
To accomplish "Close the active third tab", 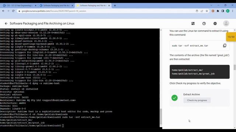I will pyautogui.click(x=109, y=5).
